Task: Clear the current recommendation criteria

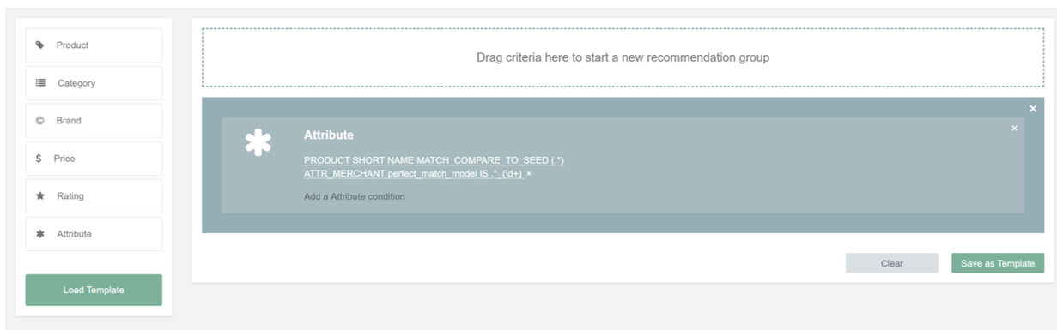Action: (891, 263)
